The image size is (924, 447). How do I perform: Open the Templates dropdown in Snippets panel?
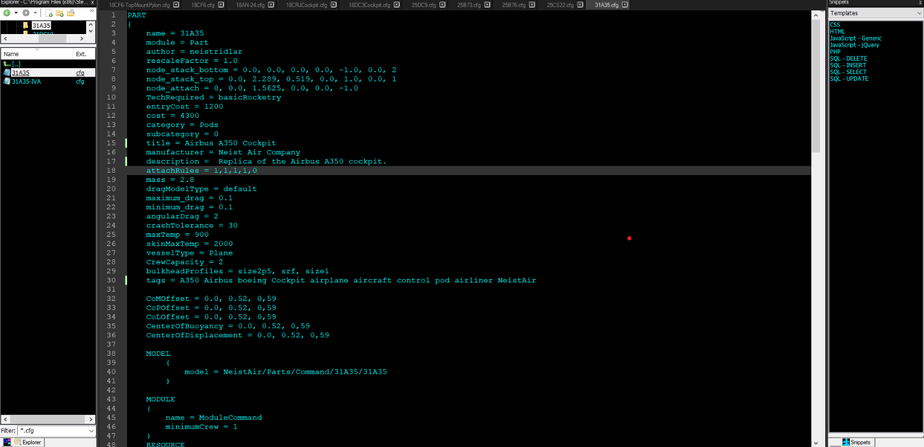point(876,13)
